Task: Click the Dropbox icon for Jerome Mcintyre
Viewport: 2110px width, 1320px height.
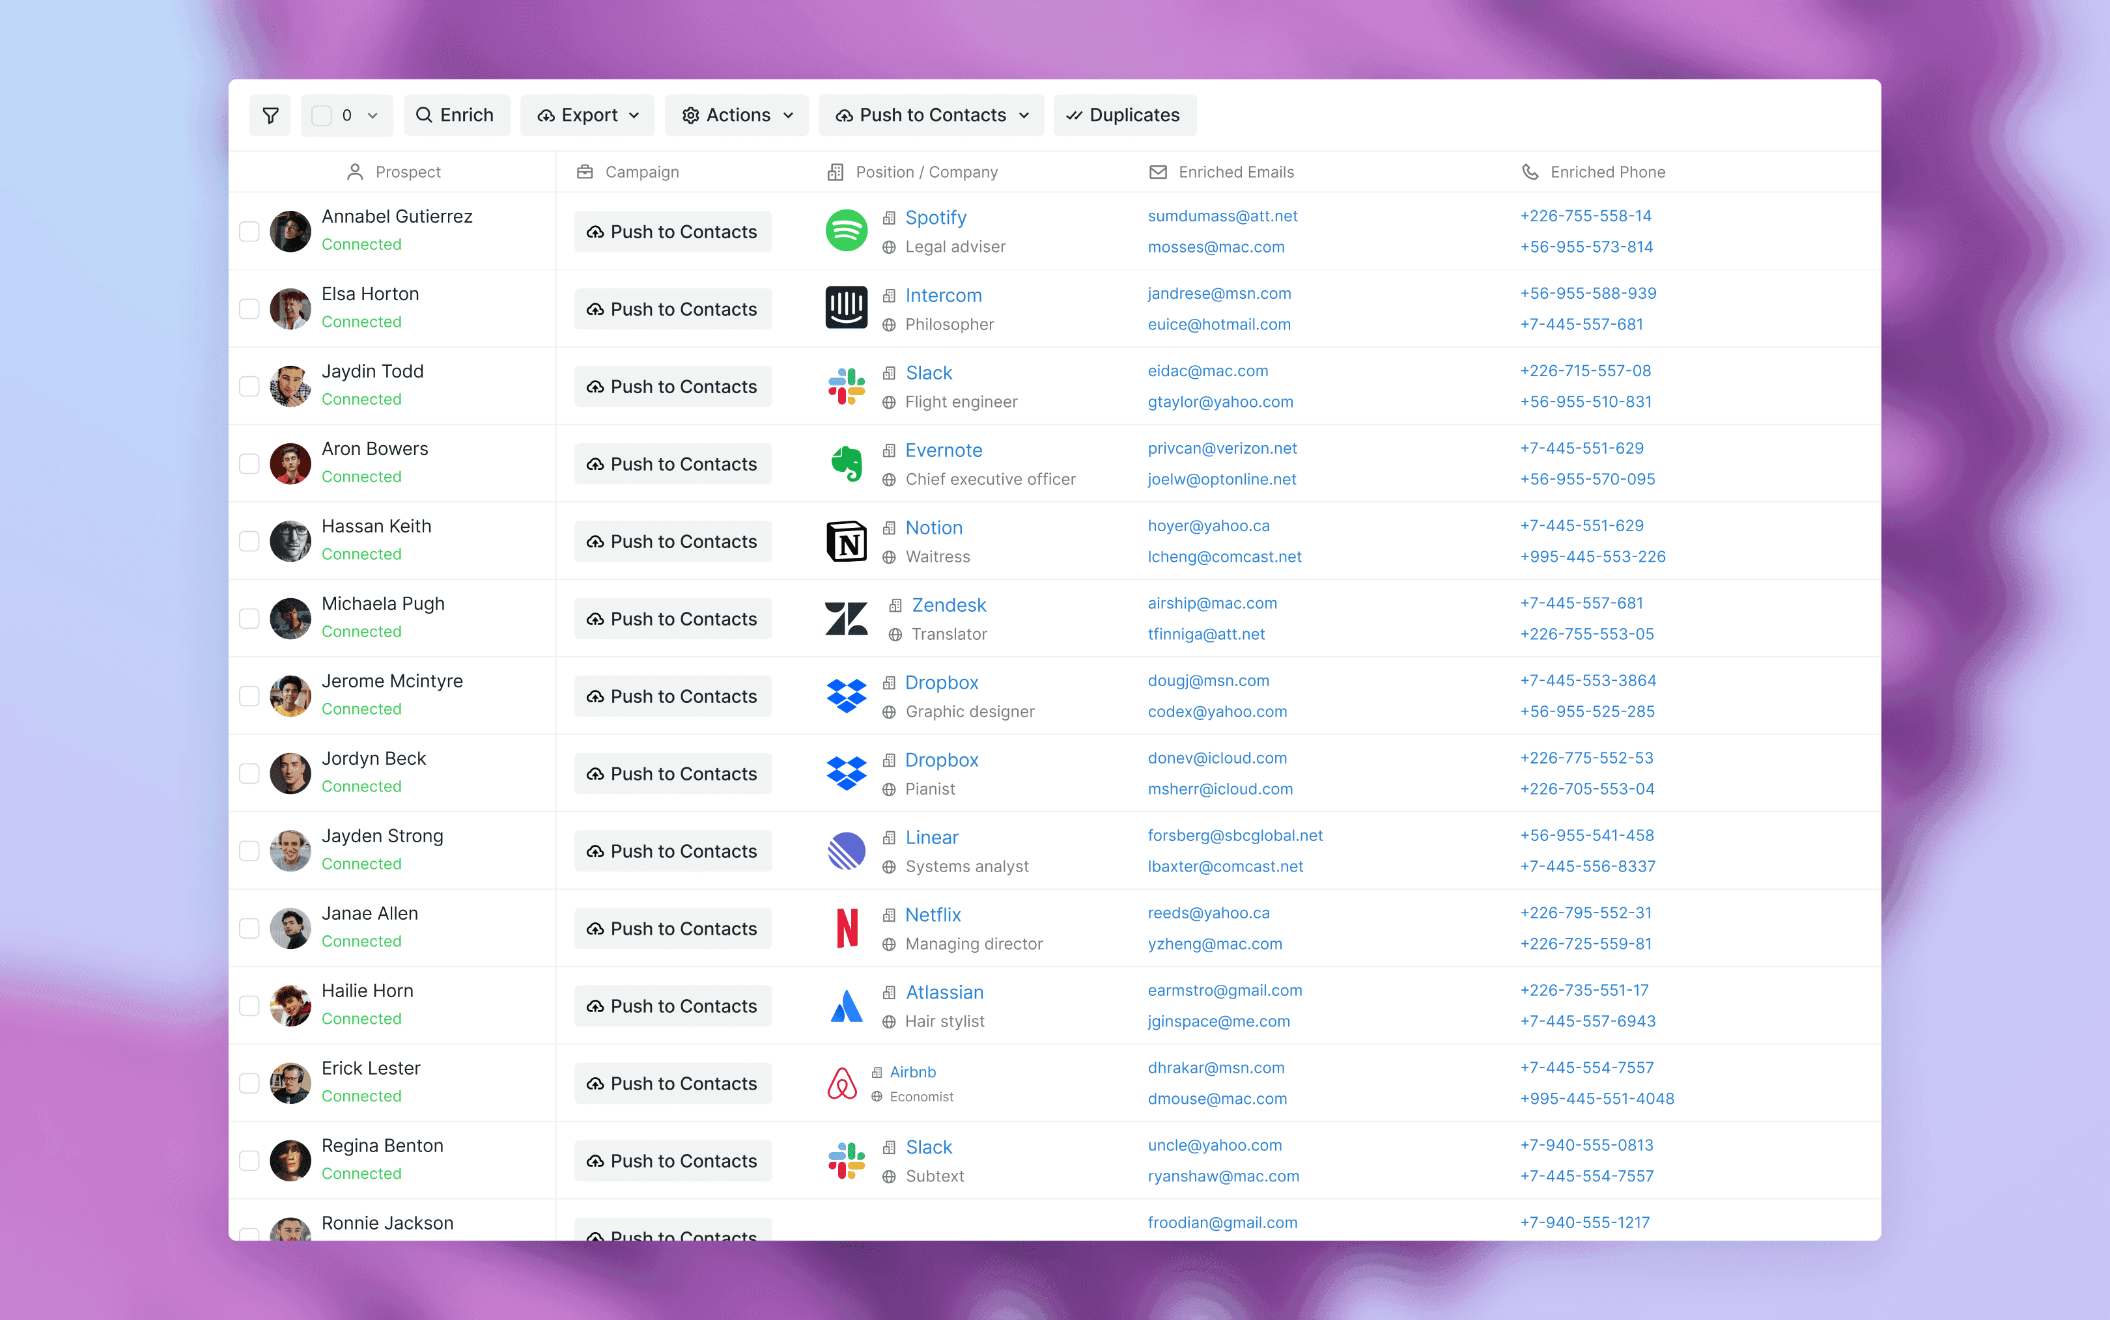Action: pyautogui.click(x=847, y=695)
